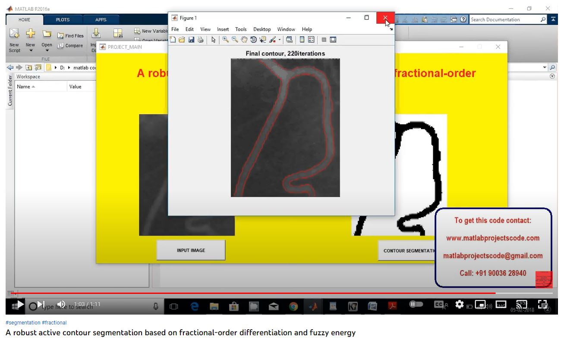Image resolution: width=564 pixels, height=340 pixels.
Task: Expand the Open dropdown in ribbon
Action: (x=47, y=50)
